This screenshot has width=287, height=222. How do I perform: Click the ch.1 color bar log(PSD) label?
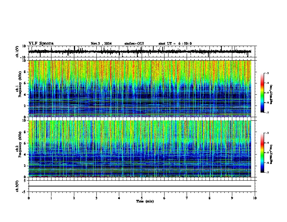pos(271,95)
